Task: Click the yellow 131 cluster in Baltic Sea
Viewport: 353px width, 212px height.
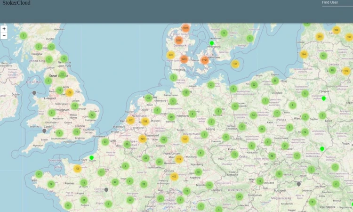Action: [x=235, y=64]
